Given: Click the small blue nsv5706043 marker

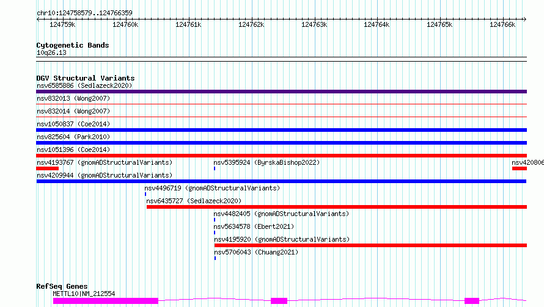Looking at the screenshot, I should coord(215,258).
